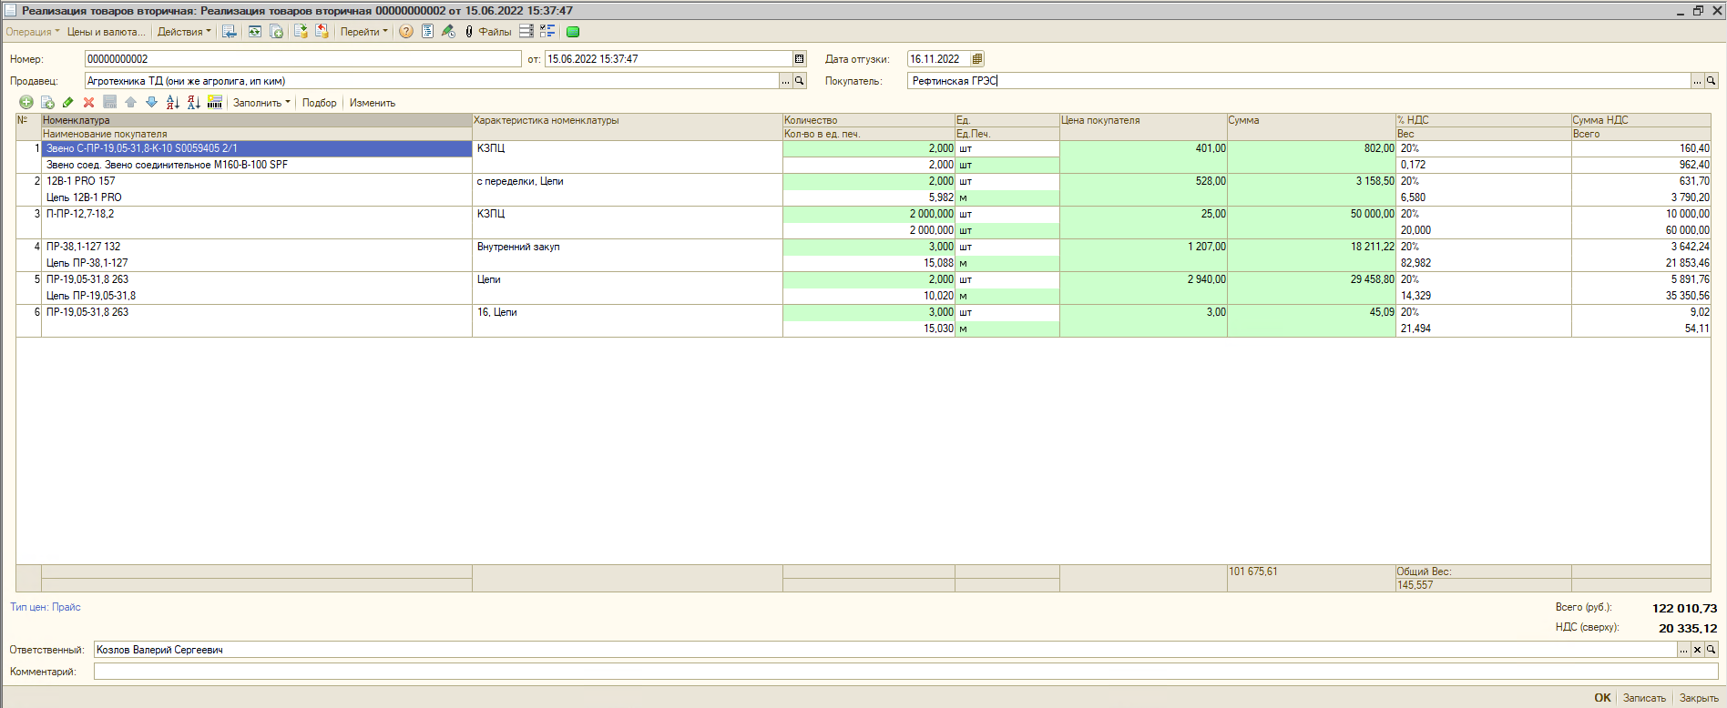The image size is (1727, 708).
Task: Open Покупатель record with magnifier icon
Action: pos(1712,81)
